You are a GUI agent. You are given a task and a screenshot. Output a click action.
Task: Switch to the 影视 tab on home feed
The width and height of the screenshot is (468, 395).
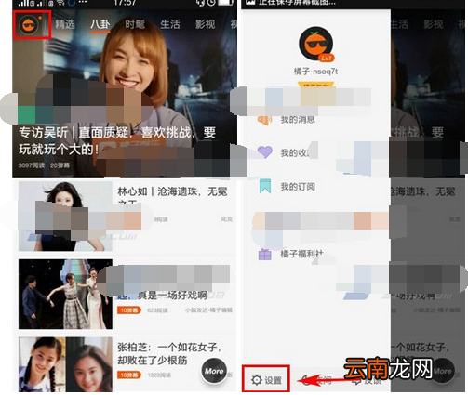point(205,24)
